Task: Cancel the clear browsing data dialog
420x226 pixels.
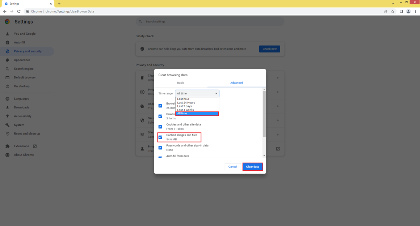Action: coord(232,166)
